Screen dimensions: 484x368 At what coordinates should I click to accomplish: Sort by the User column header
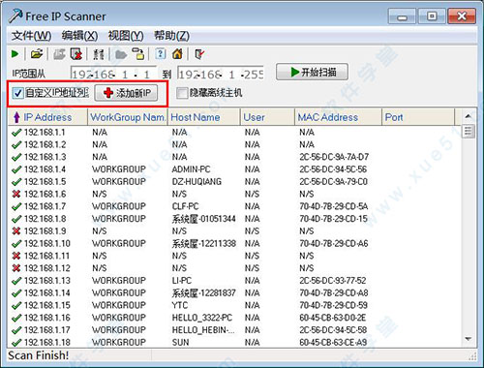pyautogui.click(x=267, y=117)
